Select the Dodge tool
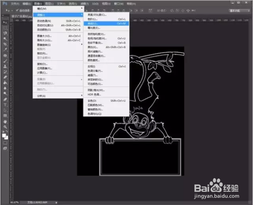Screen dimensions: 253x205 5,93
